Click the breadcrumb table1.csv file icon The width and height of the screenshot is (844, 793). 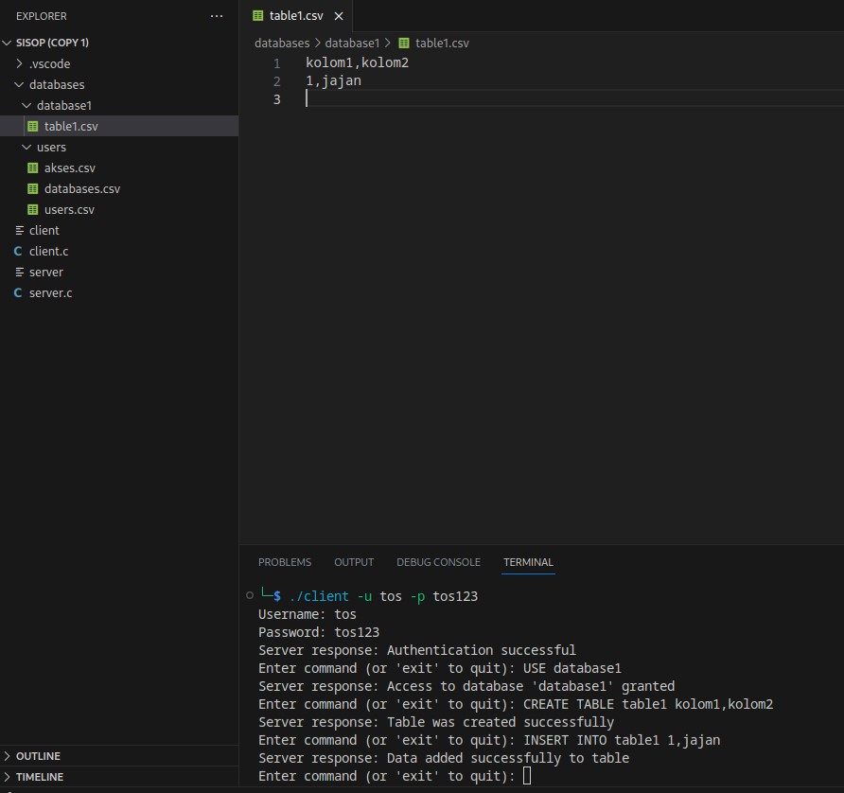tap(404, 44)
